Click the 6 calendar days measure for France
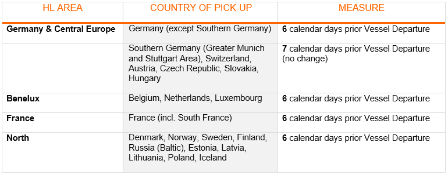448x175 pixels. (356, 118)
